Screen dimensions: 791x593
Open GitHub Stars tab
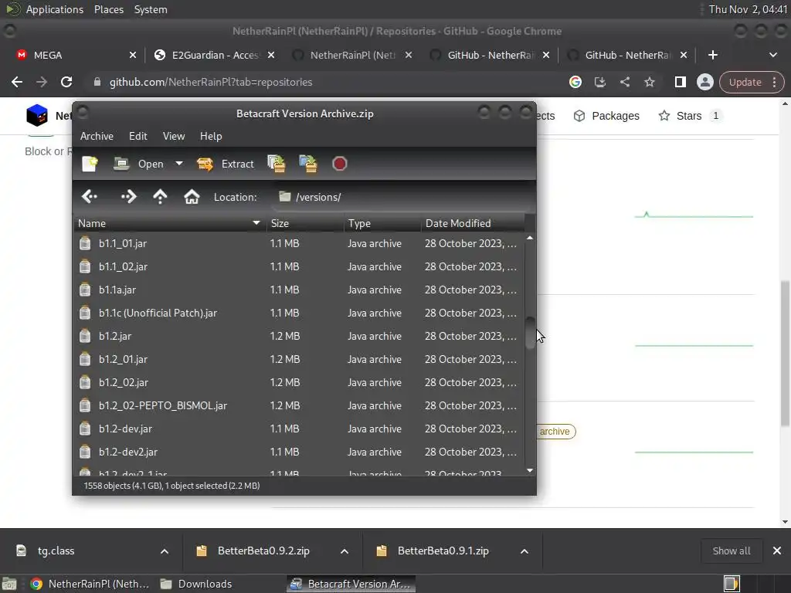689,116
